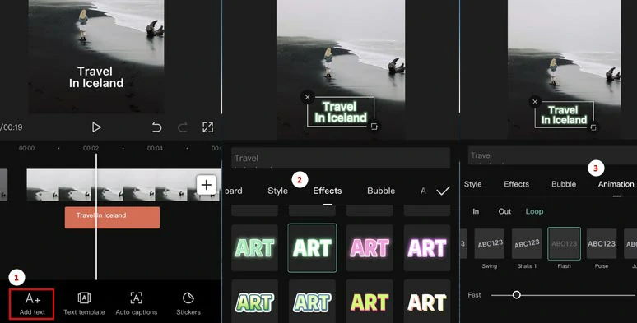This screenshot has height=323, width=637.
Task: Select glowing text box in Effects preview
Action: coord(341,112)
